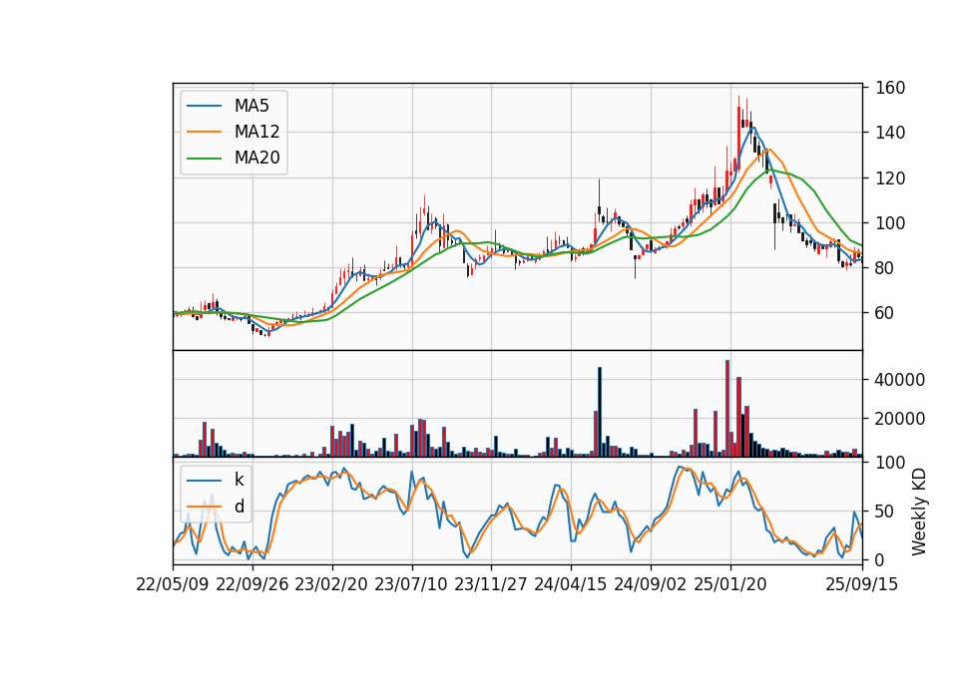This screenshot has height=688, width=958.
Task: Click the 20000 volume axis label
Action: (900, 419)
